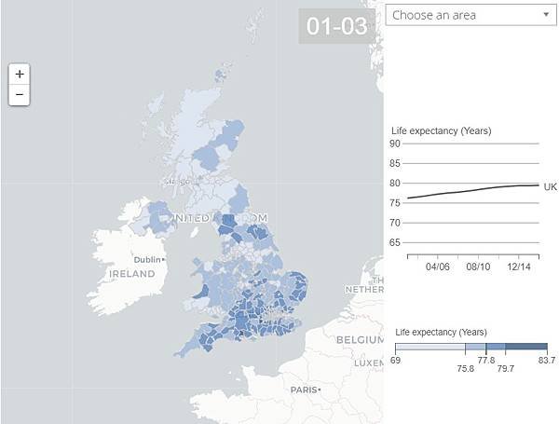Viewport: 559px width, 424px height.
Task: Click the Dublin city label
Action: 147,260
